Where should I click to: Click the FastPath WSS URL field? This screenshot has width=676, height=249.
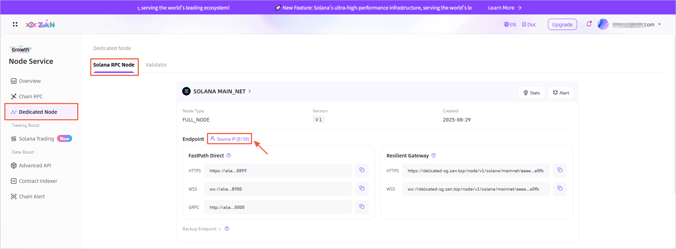[278, 189]
